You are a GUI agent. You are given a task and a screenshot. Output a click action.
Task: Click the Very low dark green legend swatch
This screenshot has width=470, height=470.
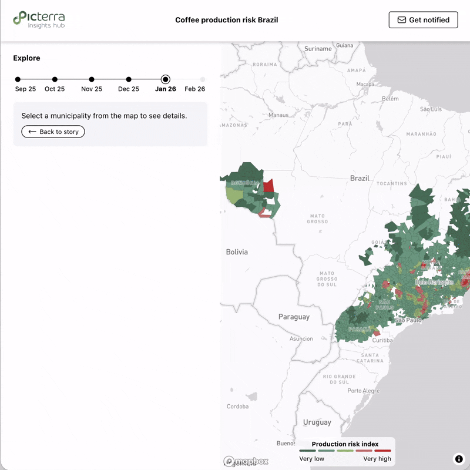point(307,450)
